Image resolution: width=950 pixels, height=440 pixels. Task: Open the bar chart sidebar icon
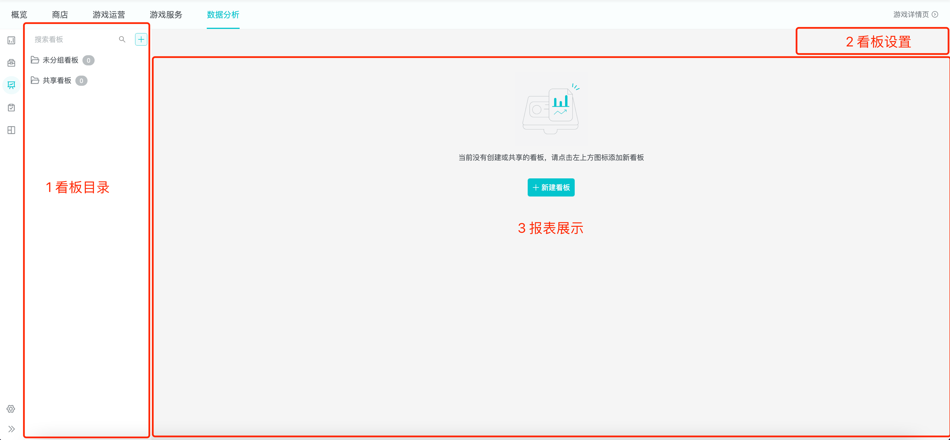pos(11,40)
